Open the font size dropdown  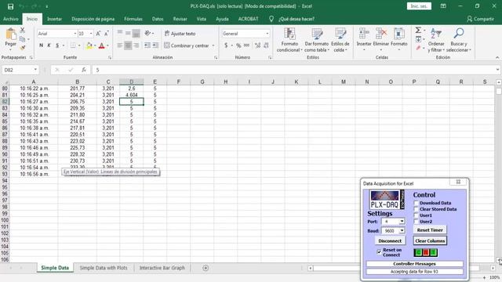[x=91, y=34]
